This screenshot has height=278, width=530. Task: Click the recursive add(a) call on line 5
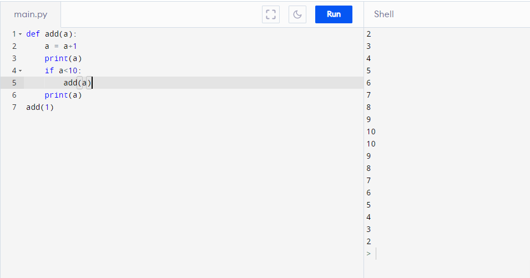(77, 83)
